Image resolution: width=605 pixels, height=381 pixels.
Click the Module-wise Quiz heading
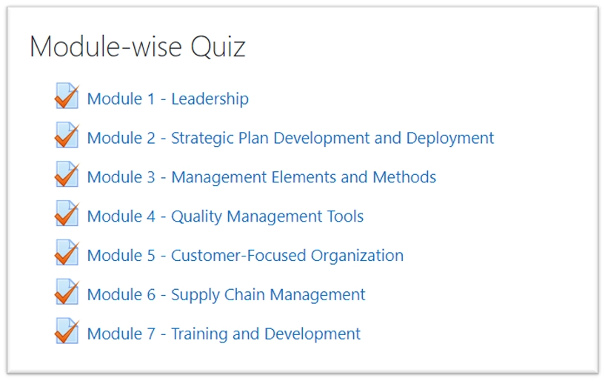tap(138, 47)
